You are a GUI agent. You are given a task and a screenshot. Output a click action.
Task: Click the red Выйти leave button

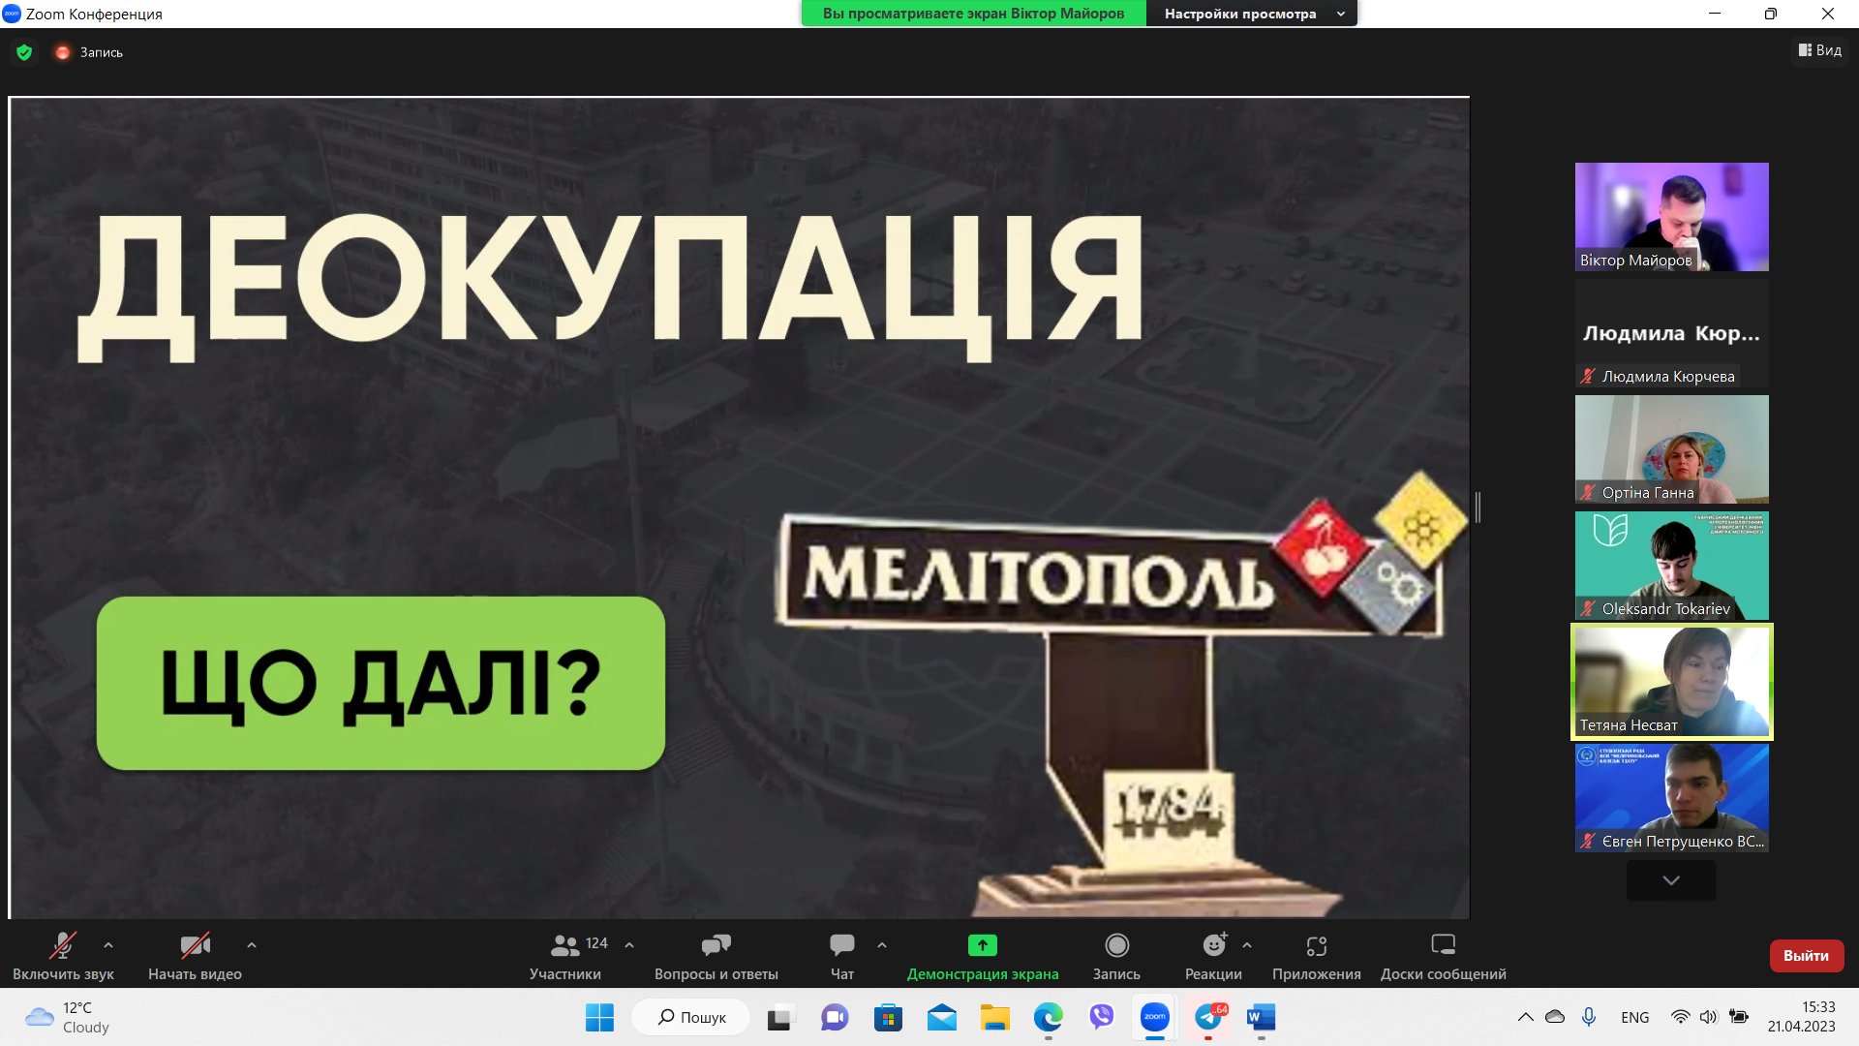tap(1806, 956)
